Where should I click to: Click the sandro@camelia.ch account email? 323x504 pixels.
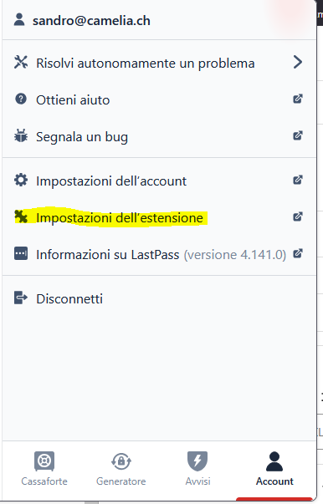click(x=91, y=21)
